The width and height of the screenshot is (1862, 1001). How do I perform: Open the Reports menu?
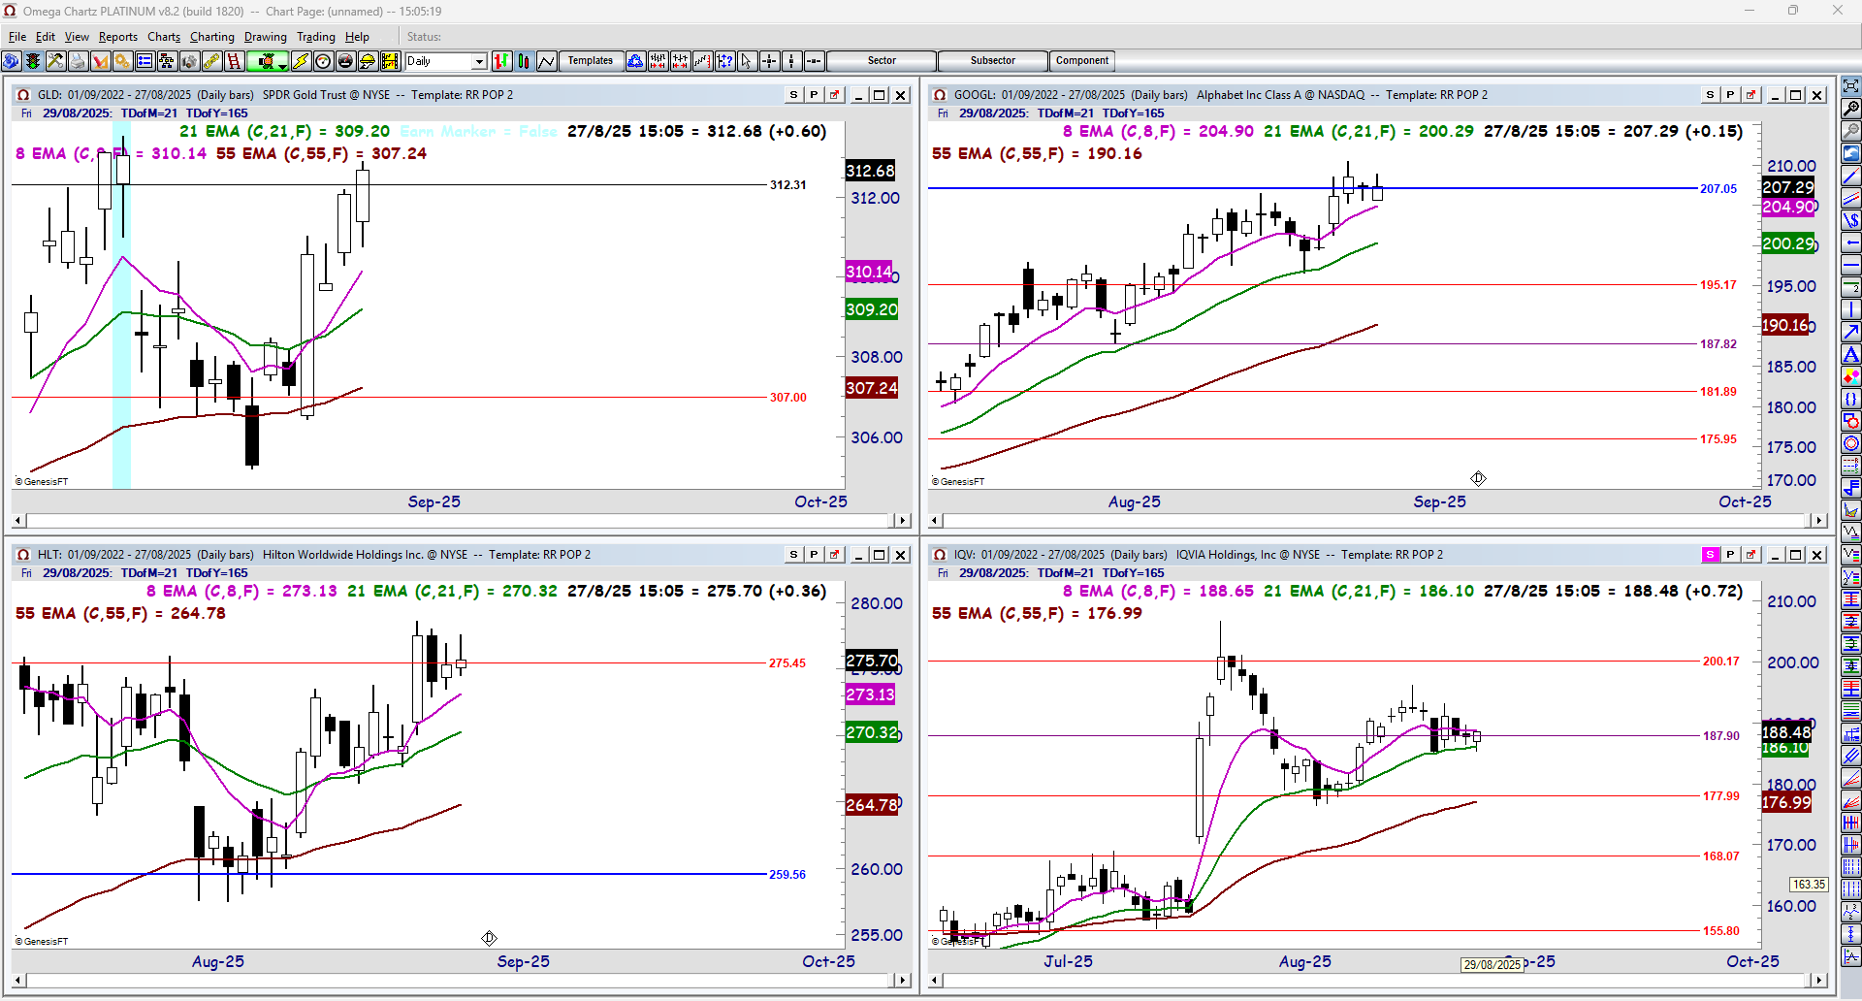click(118, 37)
